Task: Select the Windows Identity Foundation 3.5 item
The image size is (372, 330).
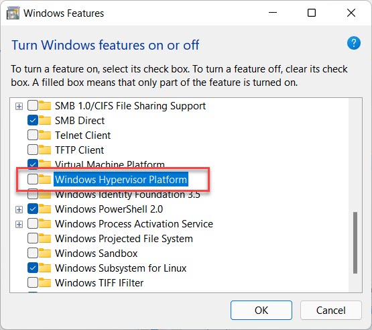Action: click(127, 195)
